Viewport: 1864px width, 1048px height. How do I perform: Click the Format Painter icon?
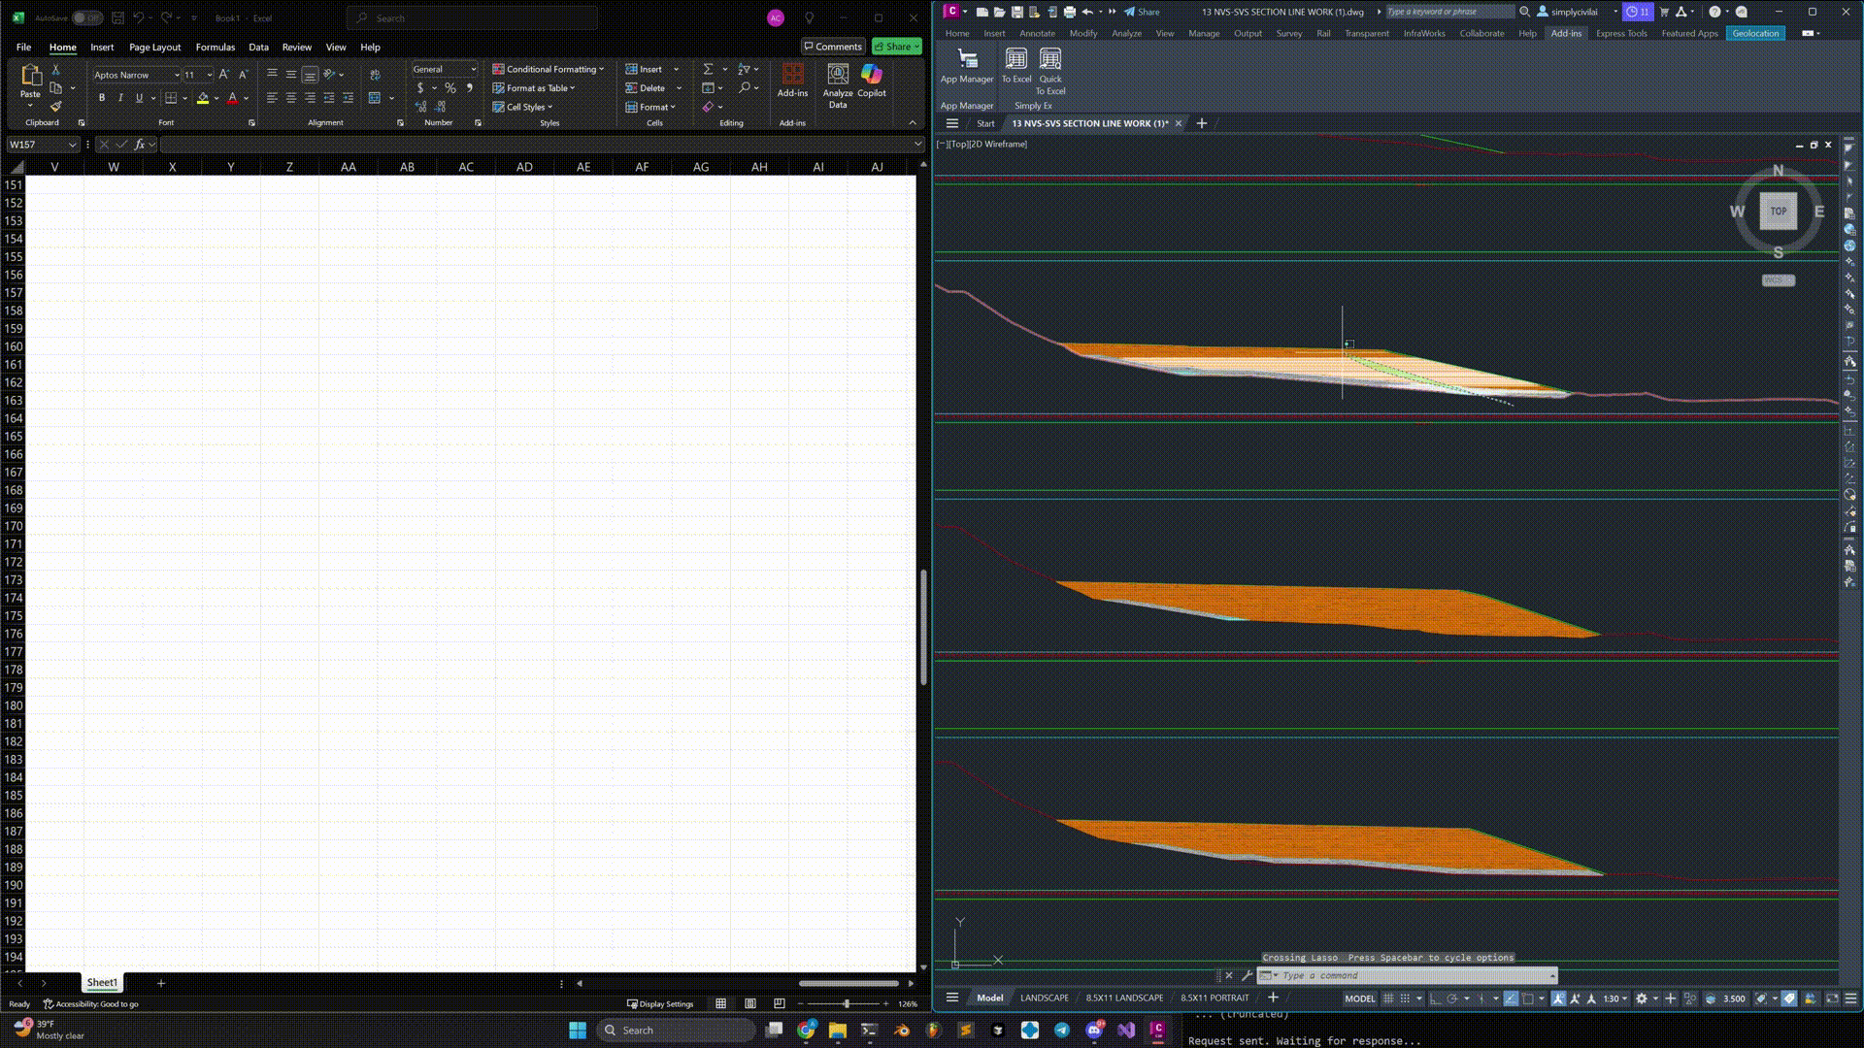[x=55, y=107]
